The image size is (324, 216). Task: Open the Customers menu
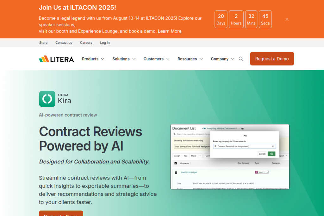153,59
